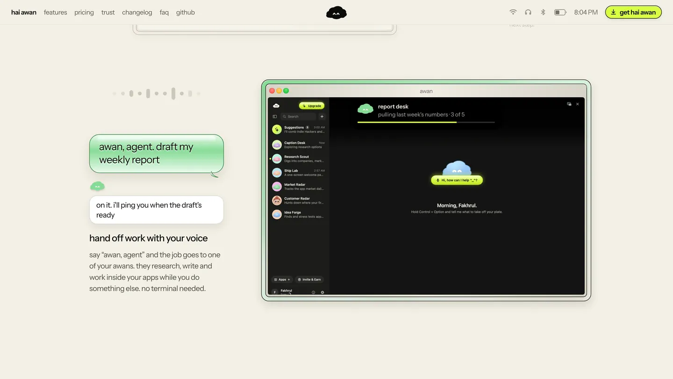This screenshot has height=379, width=673.
Task: Click the Bluetooth status icon
Action: (x=543, y=12)
